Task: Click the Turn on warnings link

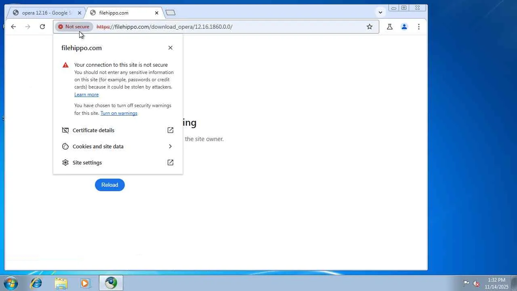Action: (x=119, y=113)
